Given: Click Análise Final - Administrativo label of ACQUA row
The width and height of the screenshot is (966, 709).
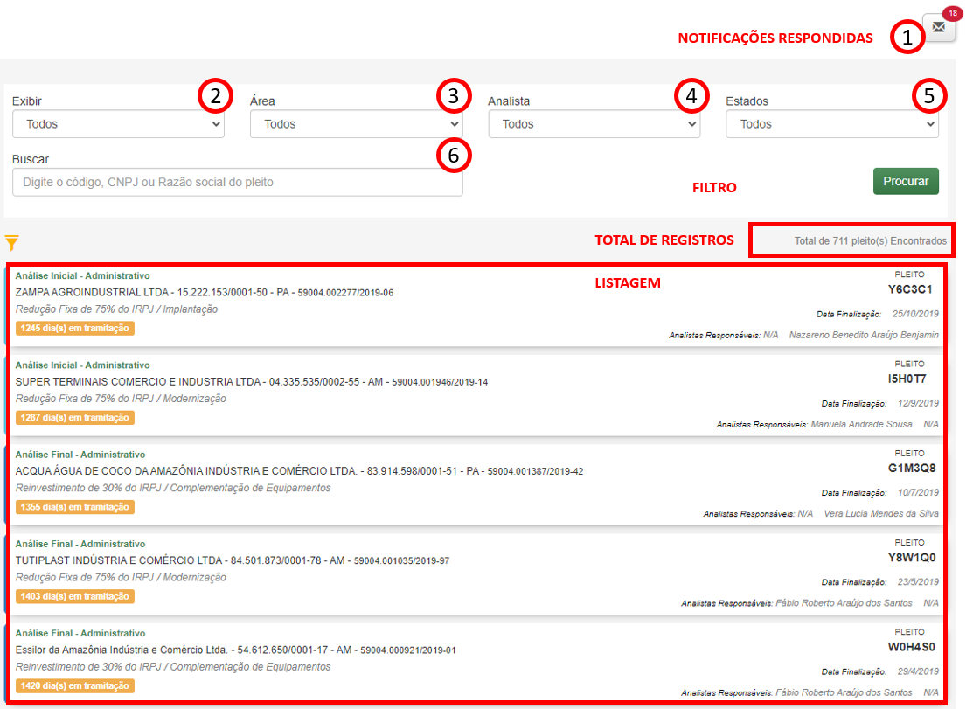Looking at the screenshot, I should (x=80, y=455).
